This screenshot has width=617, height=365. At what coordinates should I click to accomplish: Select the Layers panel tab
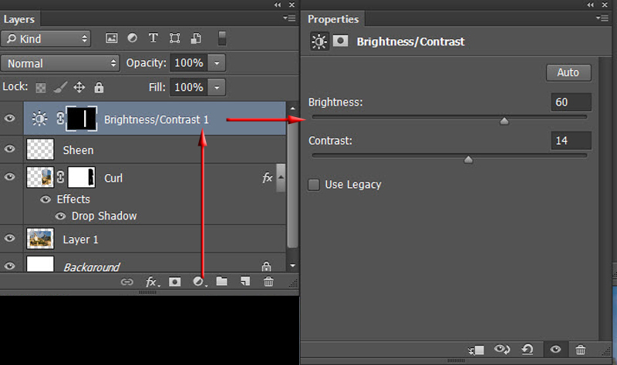pyautogui.click(x=20, y=18)
